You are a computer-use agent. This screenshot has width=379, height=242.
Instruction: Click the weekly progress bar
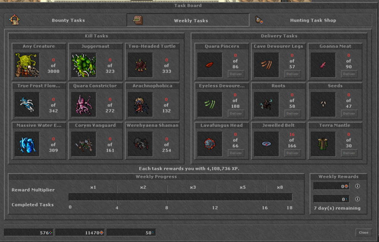[180, 197]
